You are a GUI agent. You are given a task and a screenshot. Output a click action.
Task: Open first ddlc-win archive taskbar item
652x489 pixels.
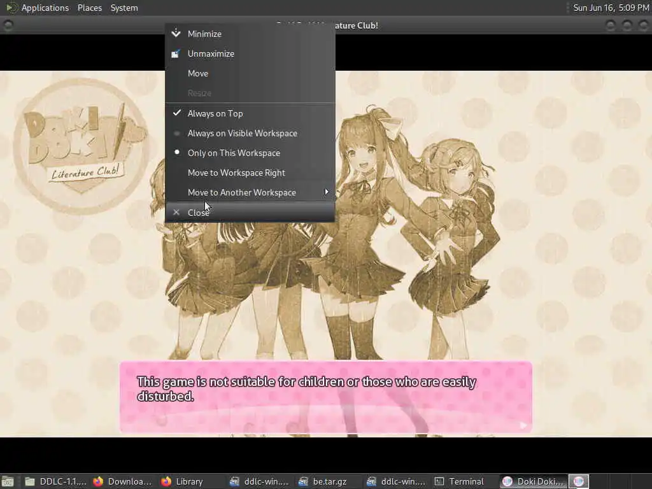(260, 481)
